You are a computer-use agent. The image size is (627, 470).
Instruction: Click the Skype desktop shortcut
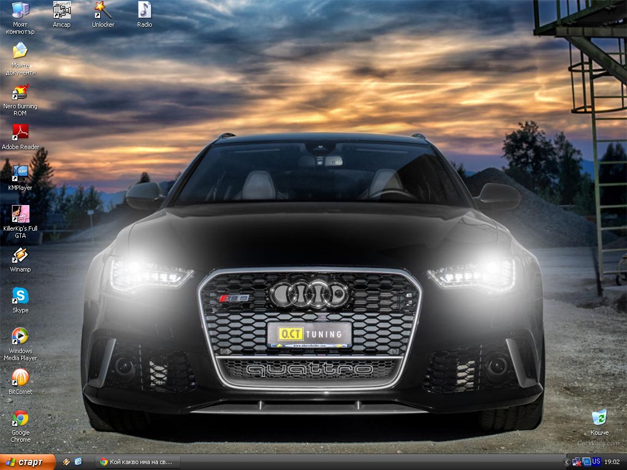(20, 296)
